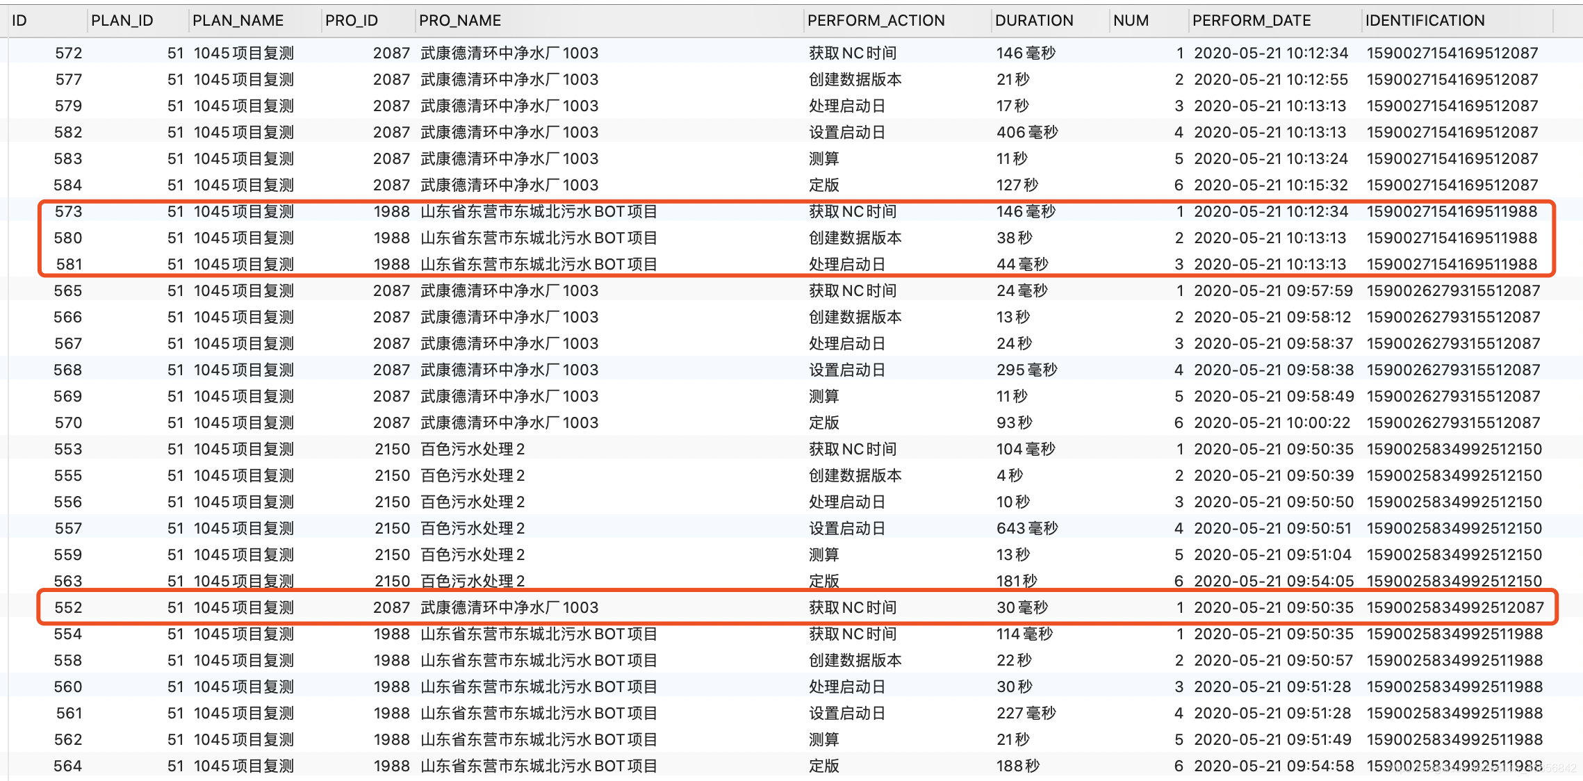Viewport: 1583px width, 781px height.
Task: Click the PERFORM_ACTION column header
Action: [x=876, y=21]
